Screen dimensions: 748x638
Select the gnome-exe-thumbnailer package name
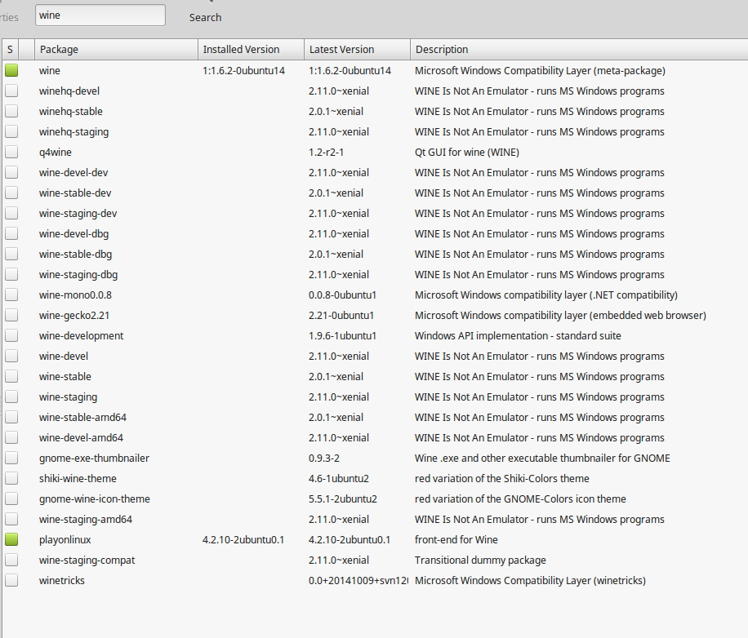[94, 458]
